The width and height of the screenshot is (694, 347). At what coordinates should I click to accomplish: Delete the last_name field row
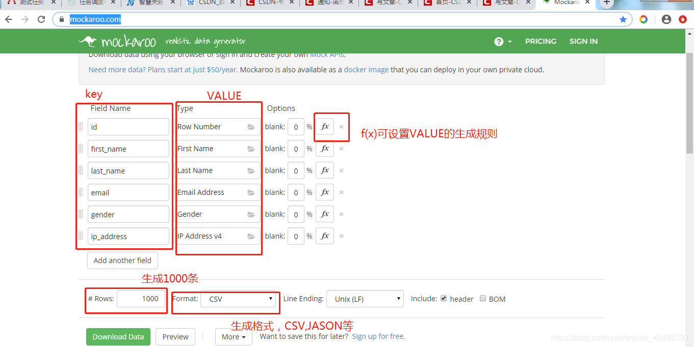coord(342,170)
